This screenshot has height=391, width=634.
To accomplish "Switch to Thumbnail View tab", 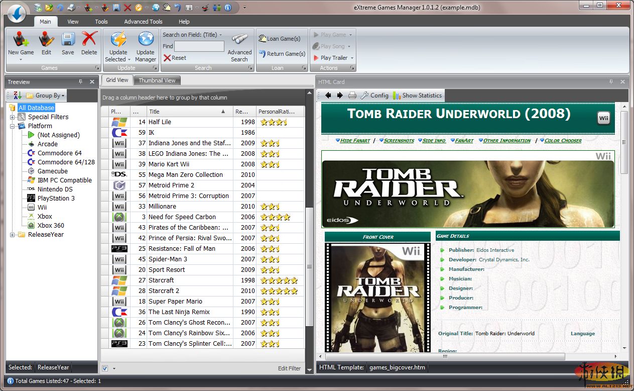I will [x=157, y=80].
